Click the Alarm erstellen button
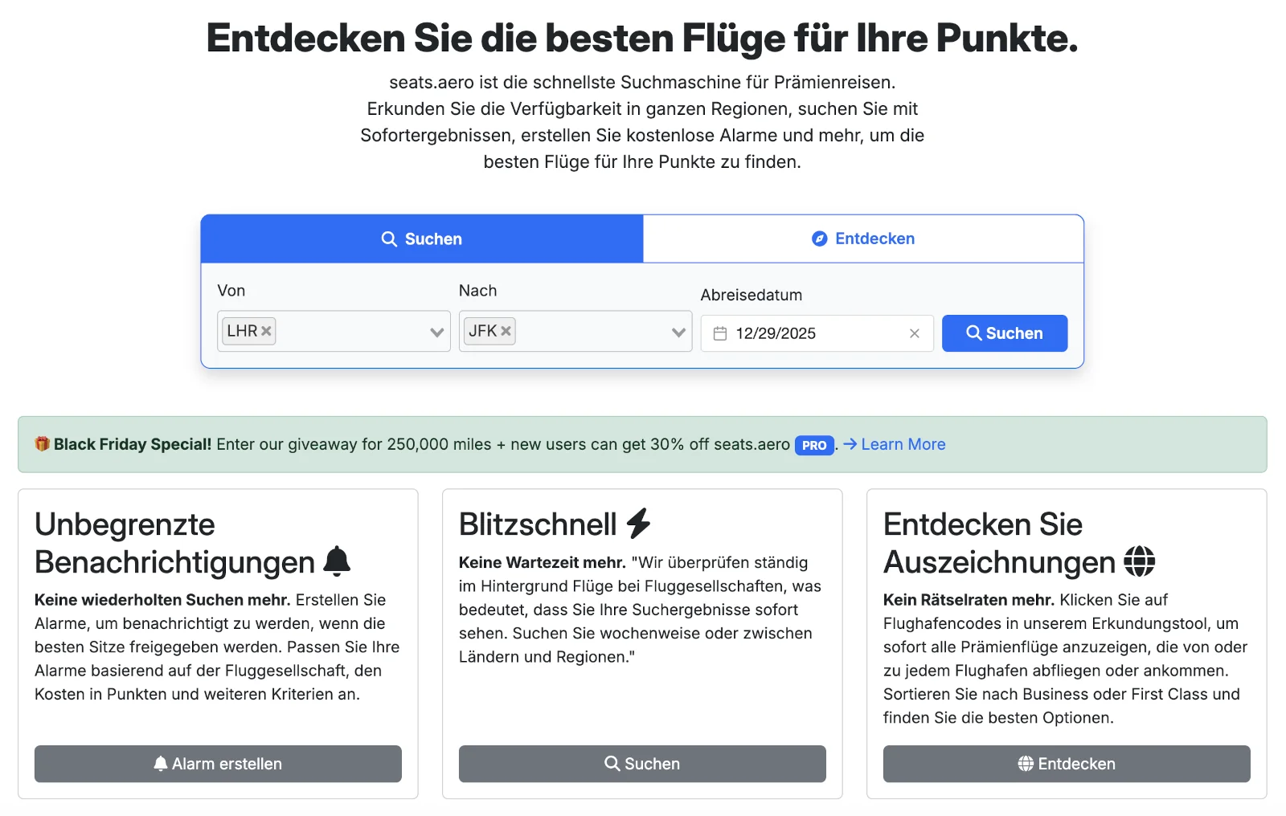Viewport: 1286px width, 816px height. pyautogui.click(x=218, y=764)
